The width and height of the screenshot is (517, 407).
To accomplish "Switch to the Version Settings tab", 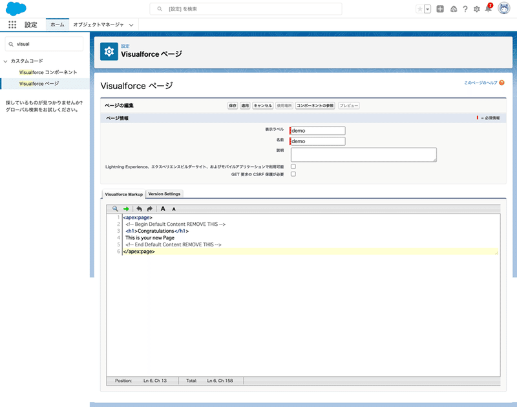I will click(164, 194).
